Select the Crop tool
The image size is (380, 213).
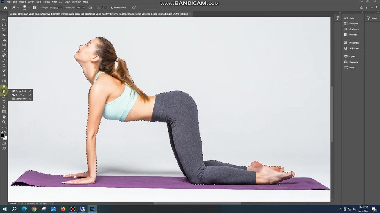pos(4,40)
